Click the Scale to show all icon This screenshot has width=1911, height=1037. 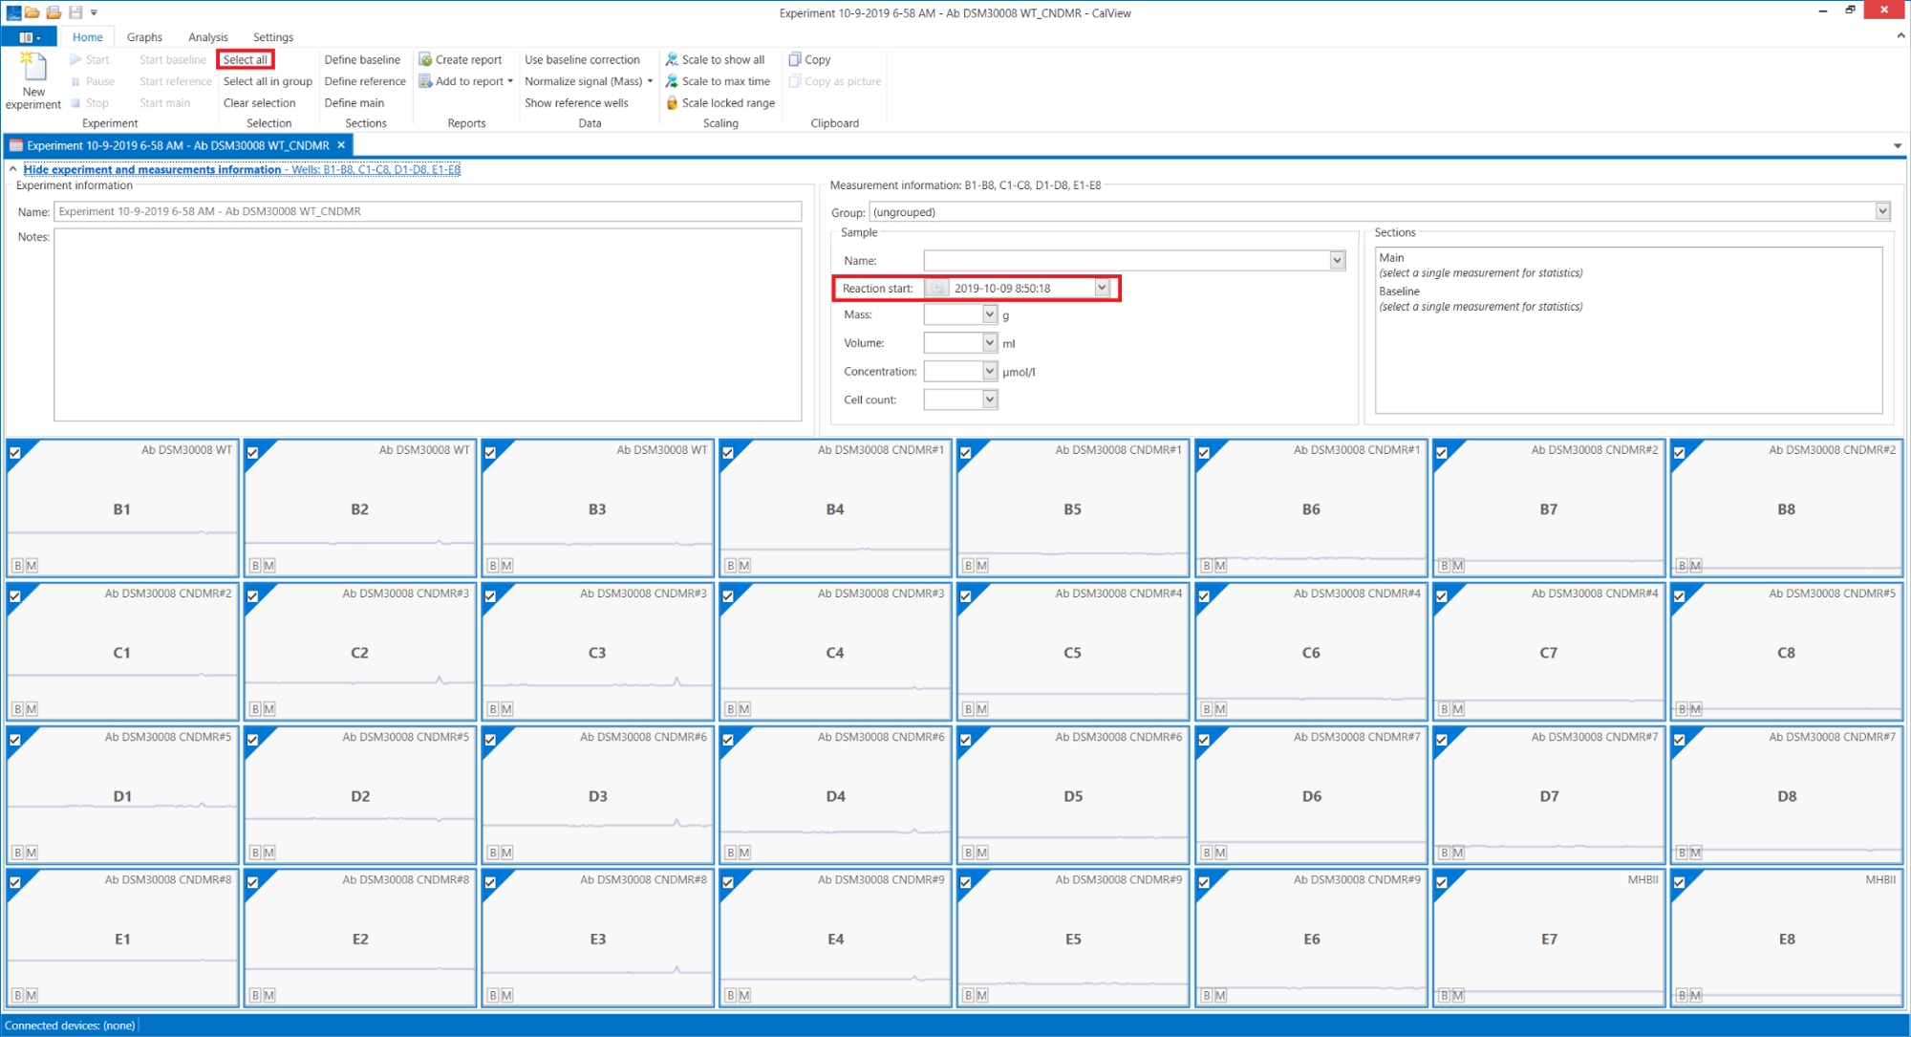click(672, 59)
